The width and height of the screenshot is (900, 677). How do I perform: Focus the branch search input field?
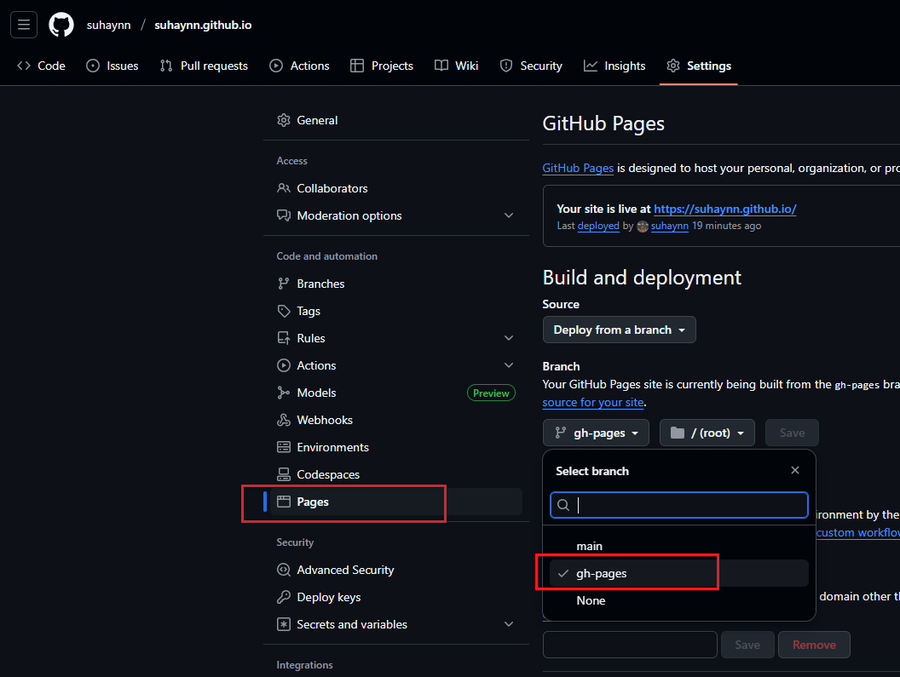pos(689,505)
